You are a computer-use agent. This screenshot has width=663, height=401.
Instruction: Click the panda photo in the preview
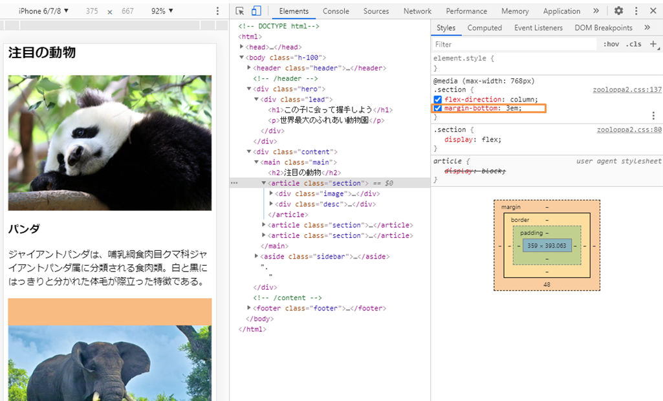point(110,143)
